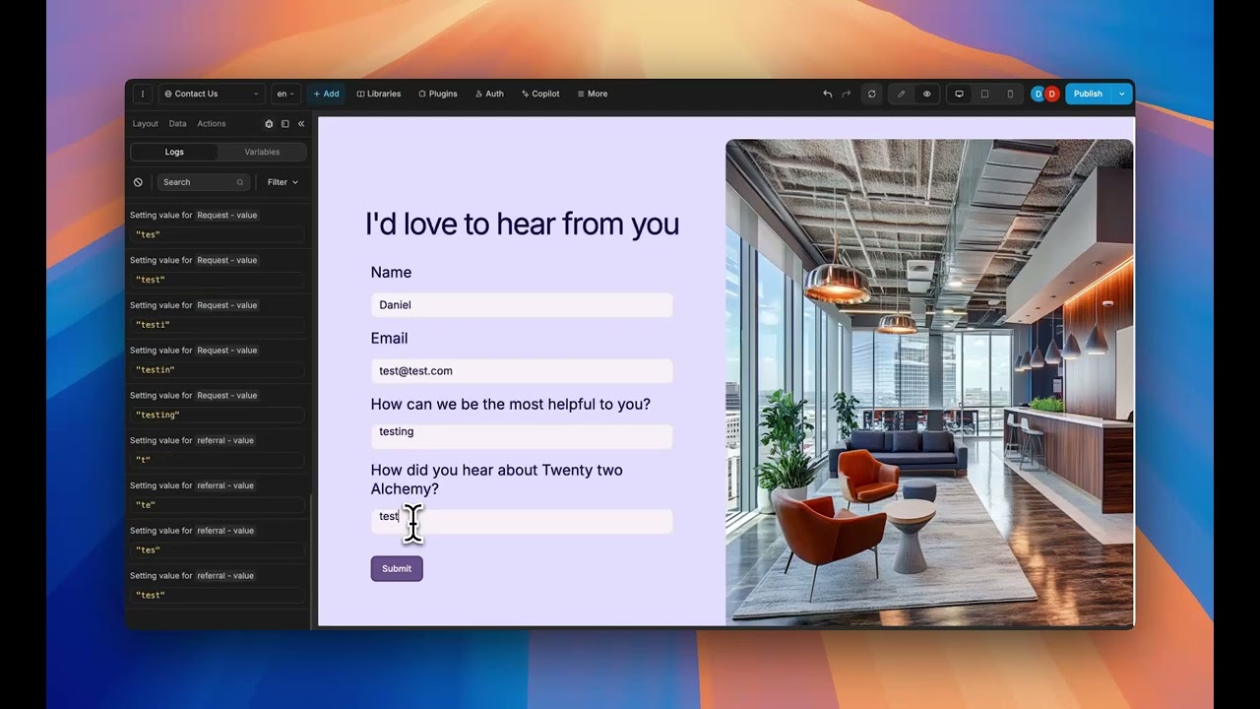This screenshot has height=709, width=1260.
Task: Select the Variables tab
Action: [x=262, y=152]
